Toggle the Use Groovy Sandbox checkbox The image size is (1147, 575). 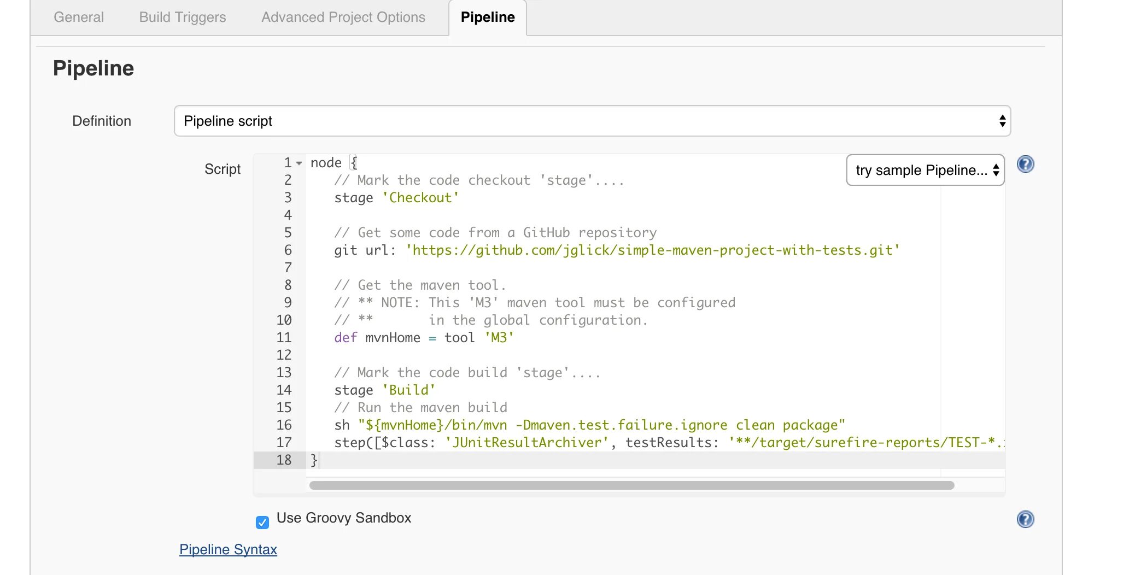coord(262,522)
